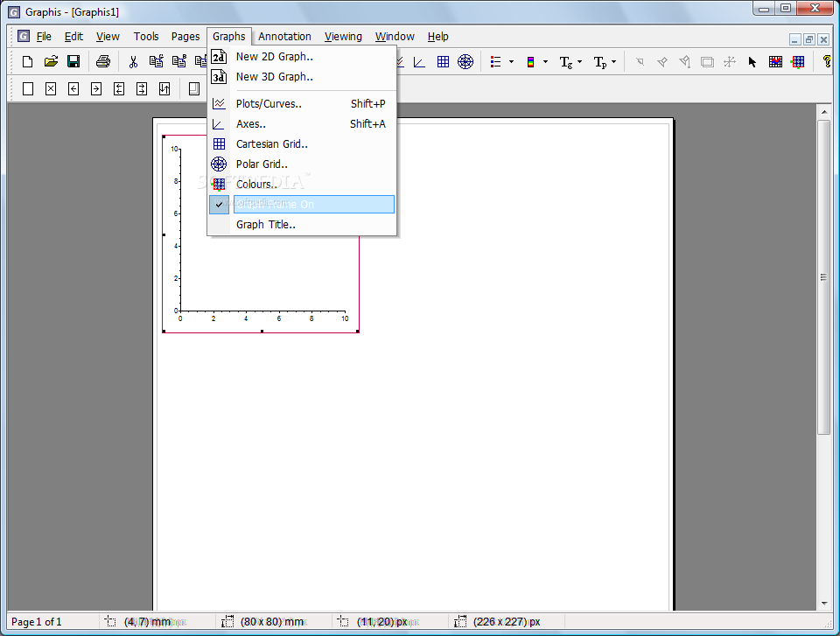The width and height of the screenshot is (840, 636).
Task: Click the greyed 3D axes toolbar icon
Action: coord(730,62)
